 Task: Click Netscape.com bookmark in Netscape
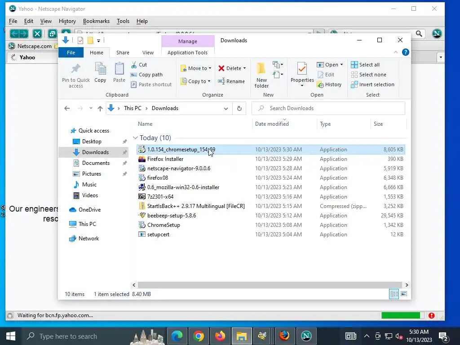[x=30, y=46]
